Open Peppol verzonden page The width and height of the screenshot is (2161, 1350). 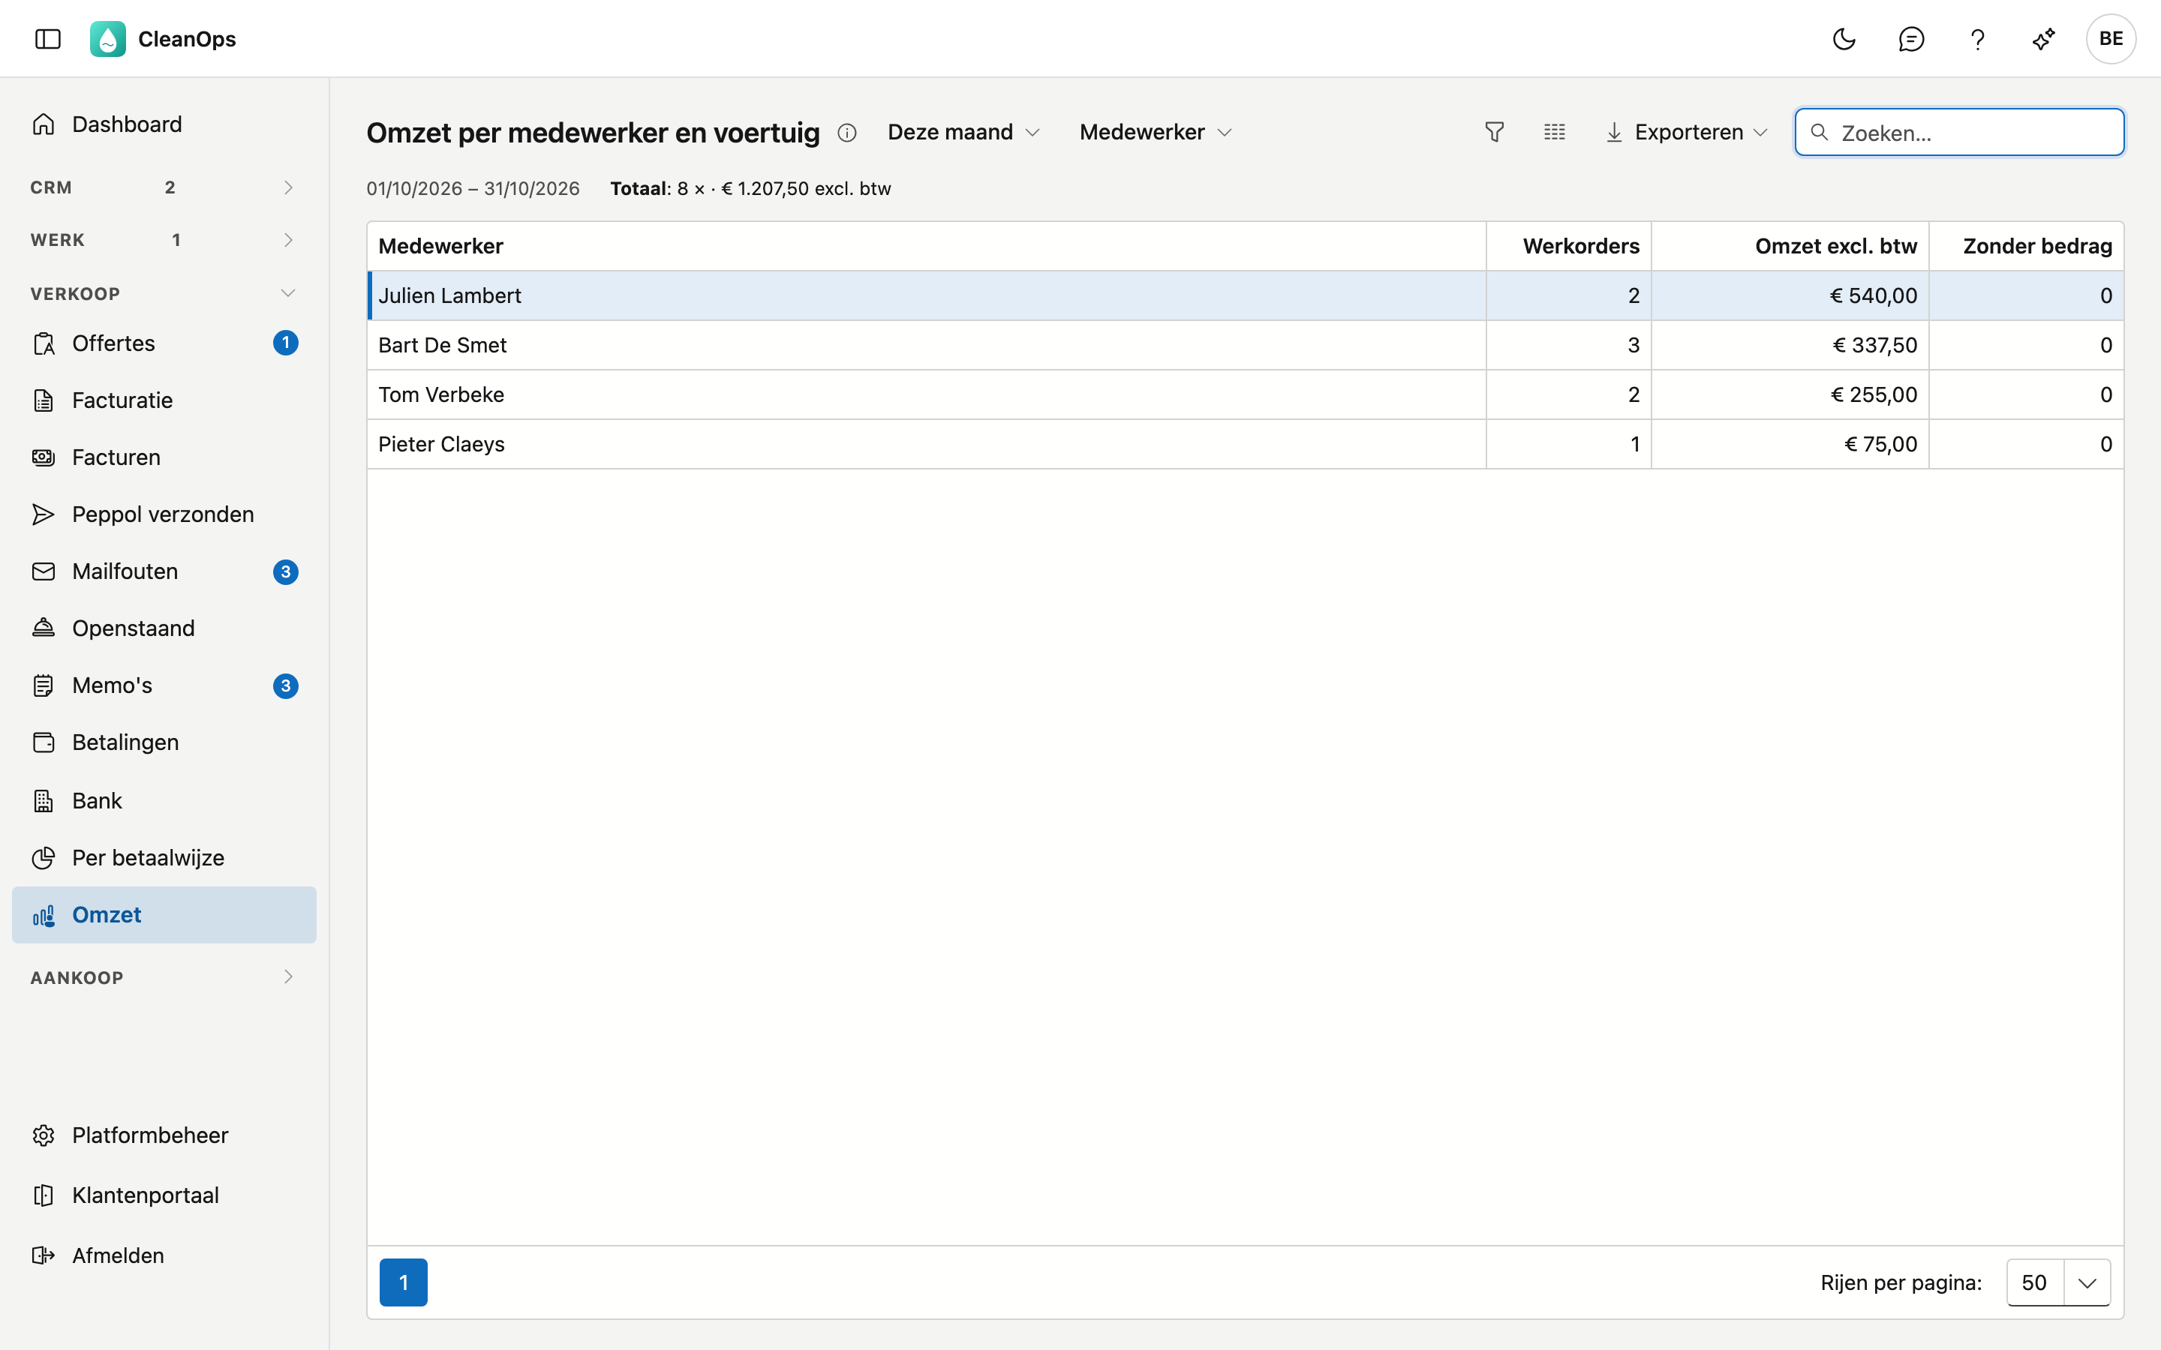164,514
